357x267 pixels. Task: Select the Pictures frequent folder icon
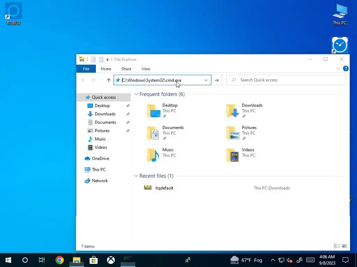233,133
